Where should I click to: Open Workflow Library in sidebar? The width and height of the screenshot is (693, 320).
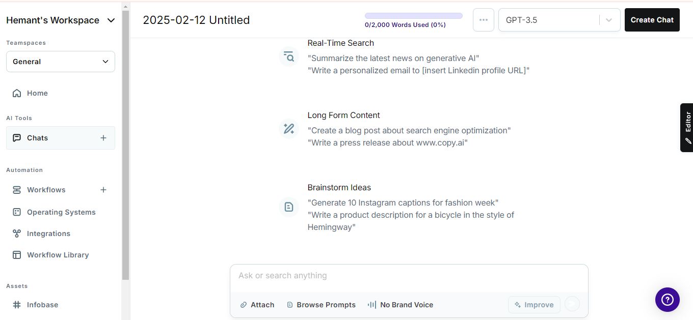[58, 255]
